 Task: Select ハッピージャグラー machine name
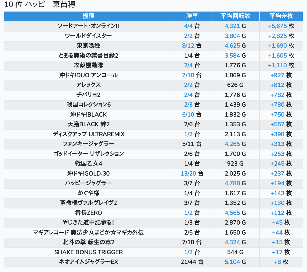(88, 183)
